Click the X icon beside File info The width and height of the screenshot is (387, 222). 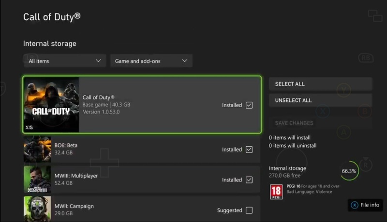(x=355, y=205)
